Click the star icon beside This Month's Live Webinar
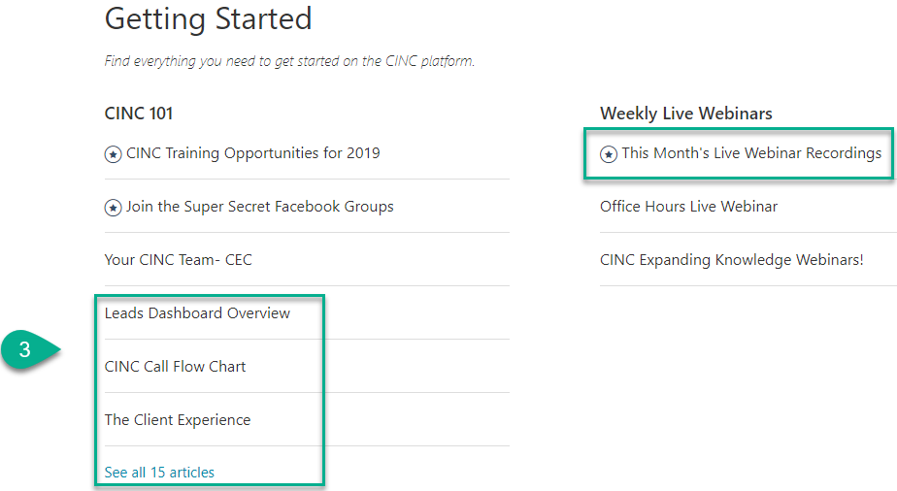The width and height of the screenshot is (897, 491). [x=609, y=154]
